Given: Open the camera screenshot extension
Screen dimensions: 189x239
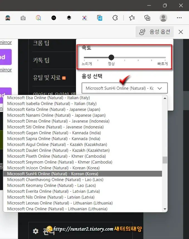Looking at the screenshot, I should tap(23, 18).
